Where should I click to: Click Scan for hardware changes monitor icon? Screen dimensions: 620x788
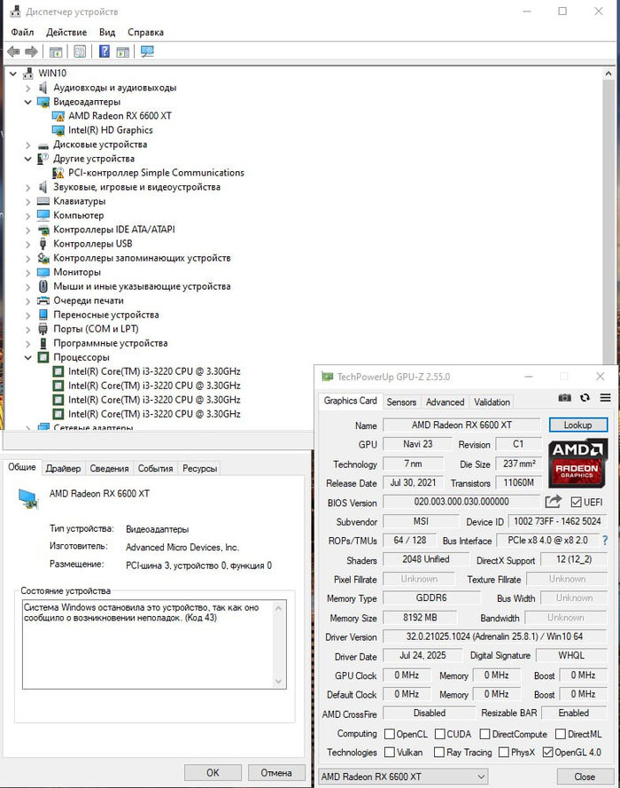coord(147,51)
